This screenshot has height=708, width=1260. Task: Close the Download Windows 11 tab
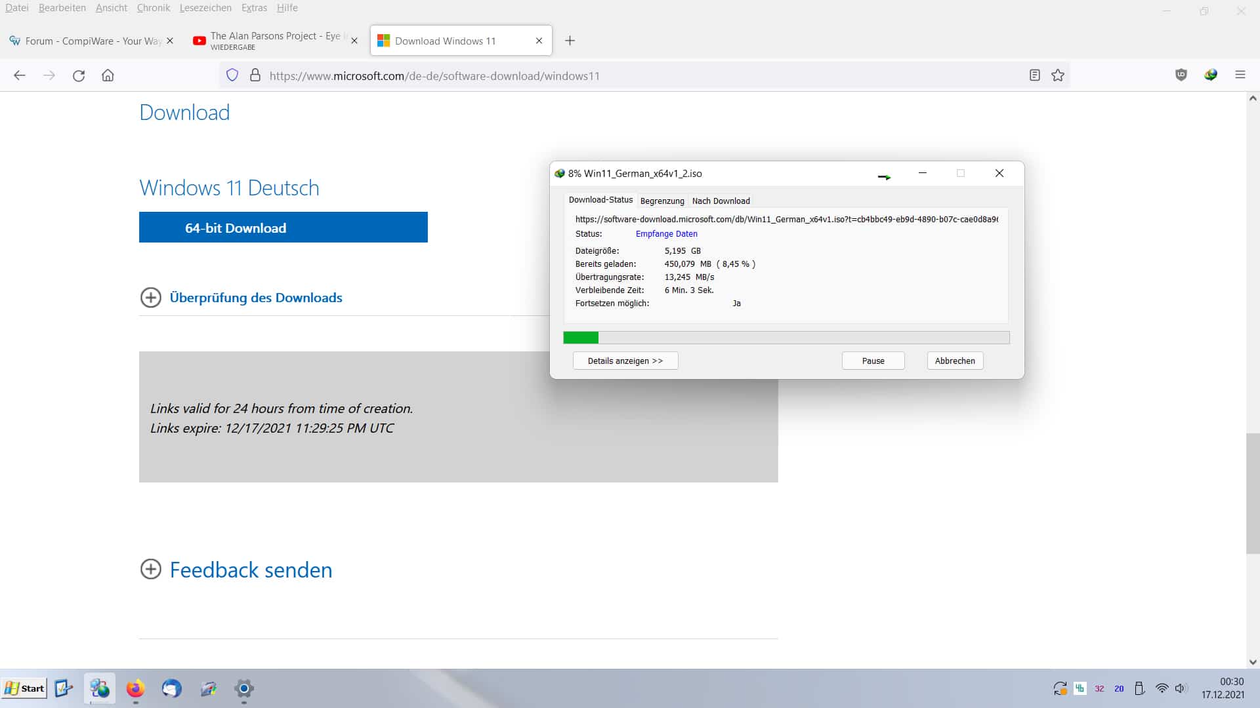pos(539,41)
